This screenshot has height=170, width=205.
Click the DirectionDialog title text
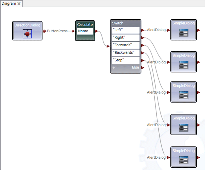27,25
